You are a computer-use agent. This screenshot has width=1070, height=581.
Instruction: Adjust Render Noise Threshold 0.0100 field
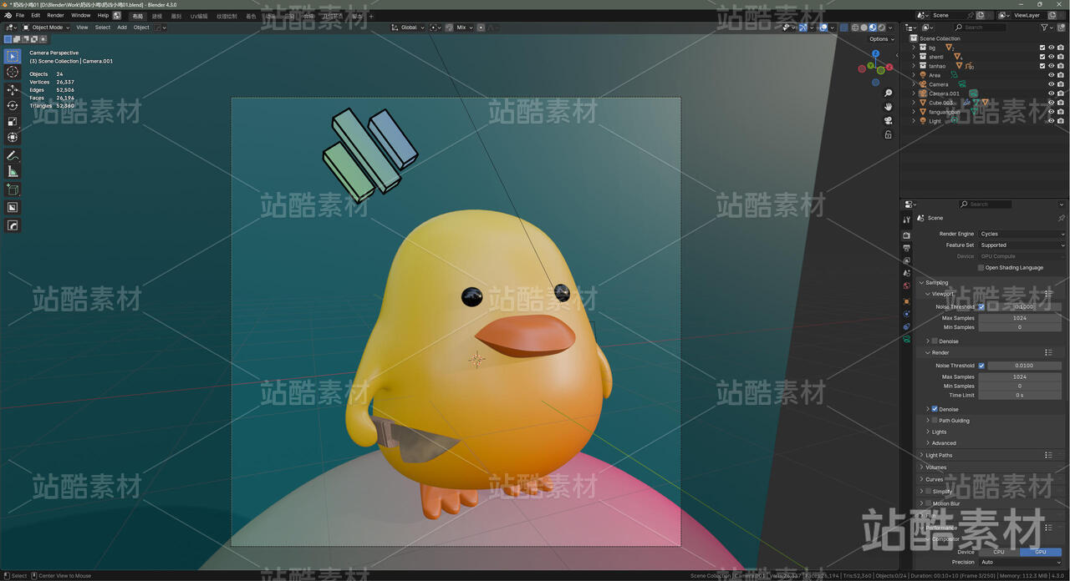click(1024, 366)
